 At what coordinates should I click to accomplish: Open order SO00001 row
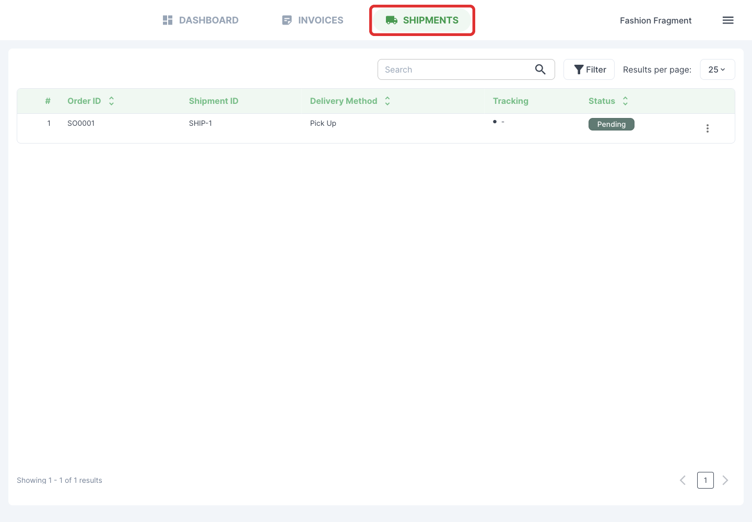pos(376,128)
